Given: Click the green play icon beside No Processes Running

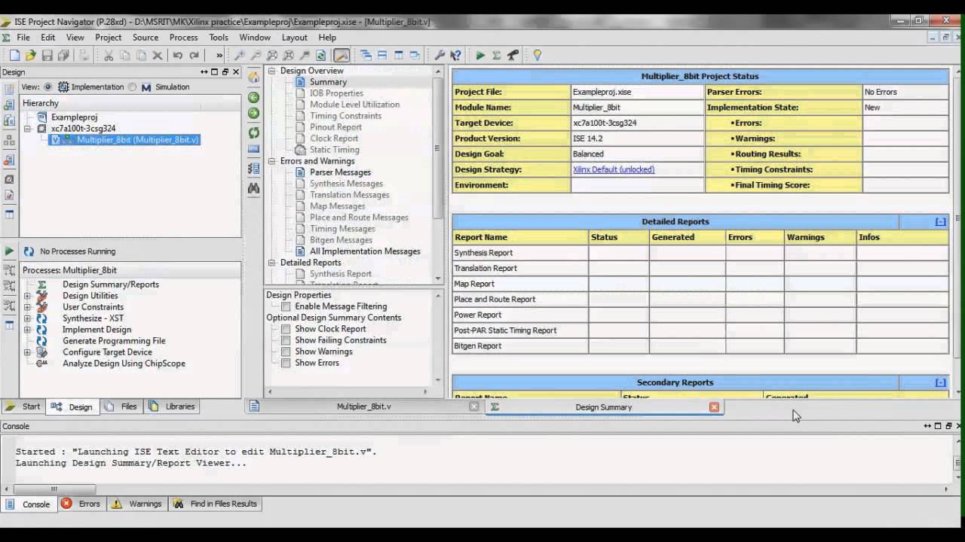Looking at the screenshot, I should (9, 251).
